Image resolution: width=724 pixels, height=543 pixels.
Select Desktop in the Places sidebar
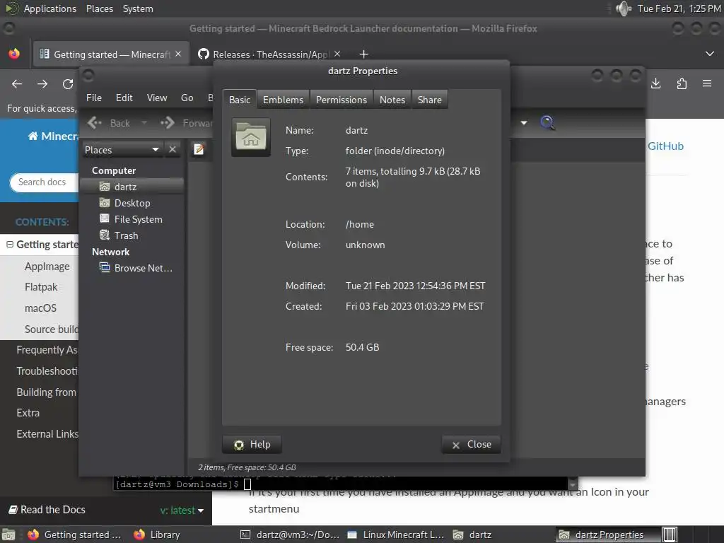point(132,203)
